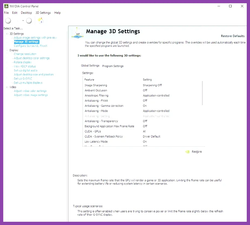Open Adjust image settings with preview
This screenshot has height=225, width=250.
[x=35, y=38]
